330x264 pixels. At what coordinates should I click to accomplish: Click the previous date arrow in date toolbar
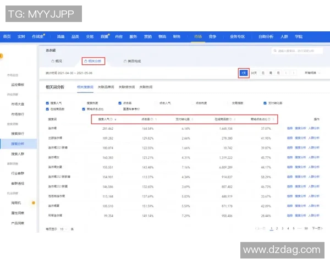point(285,73)
